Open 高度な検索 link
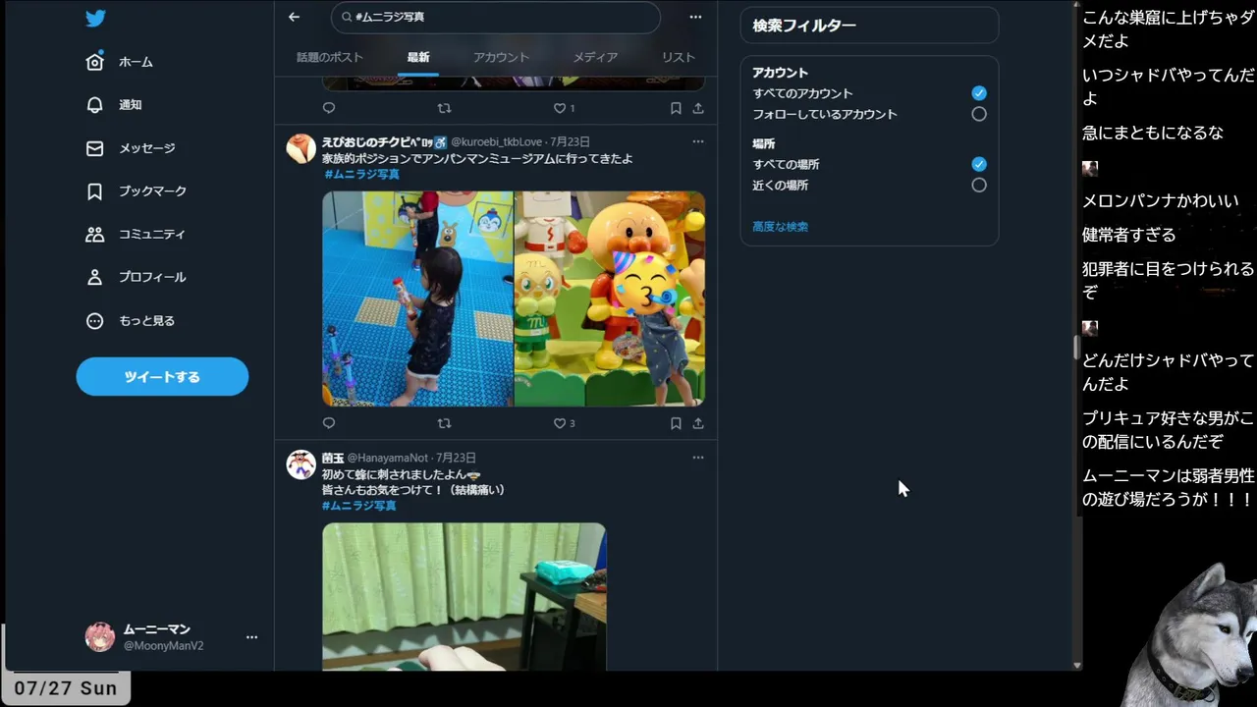The image size is (1257, 707). pos(780,227)
